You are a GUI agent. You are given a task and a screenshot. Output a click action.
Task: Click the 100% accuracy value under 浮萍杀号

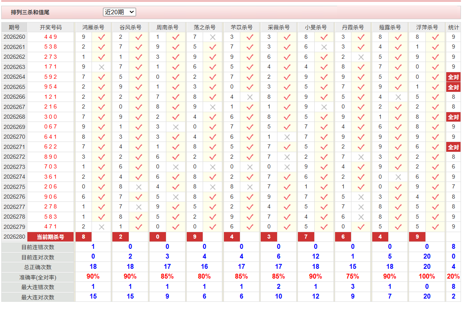(x=427, y=277)
